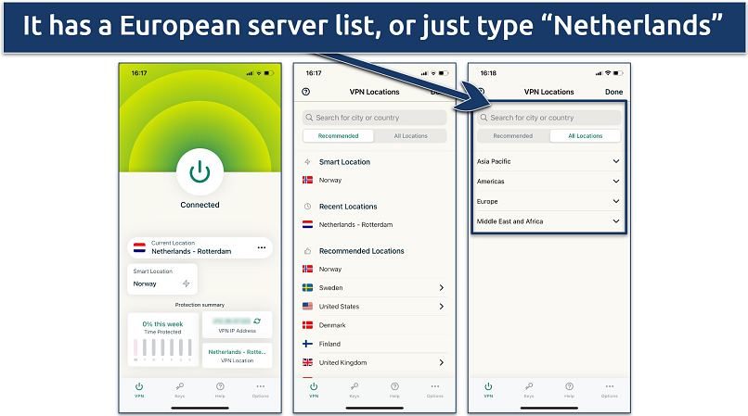Choose Finland in the recommended list
748x416 pixels.
tap(375, 344)
